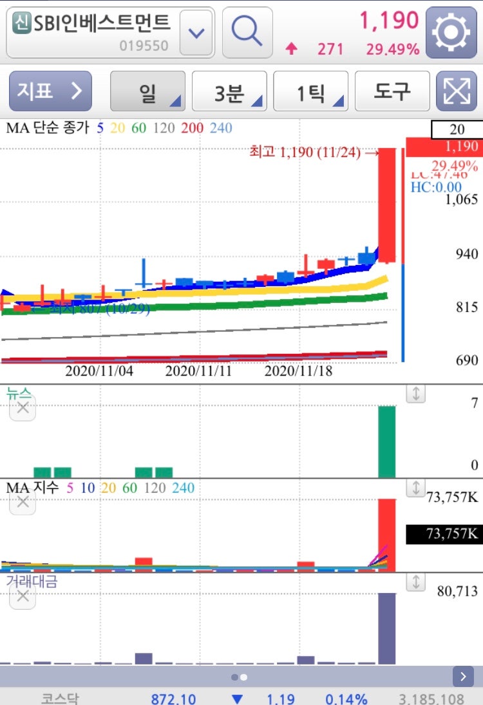The image size is (483, 705).
Task: Go to next page arrow at bottom
Action: (463, 676)
